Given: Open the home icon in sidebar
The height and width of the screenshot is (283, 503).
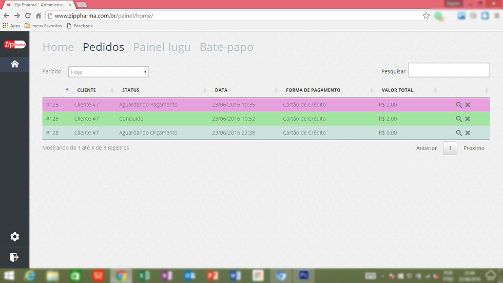Looking at the screenshot, I should pos(14,64).
